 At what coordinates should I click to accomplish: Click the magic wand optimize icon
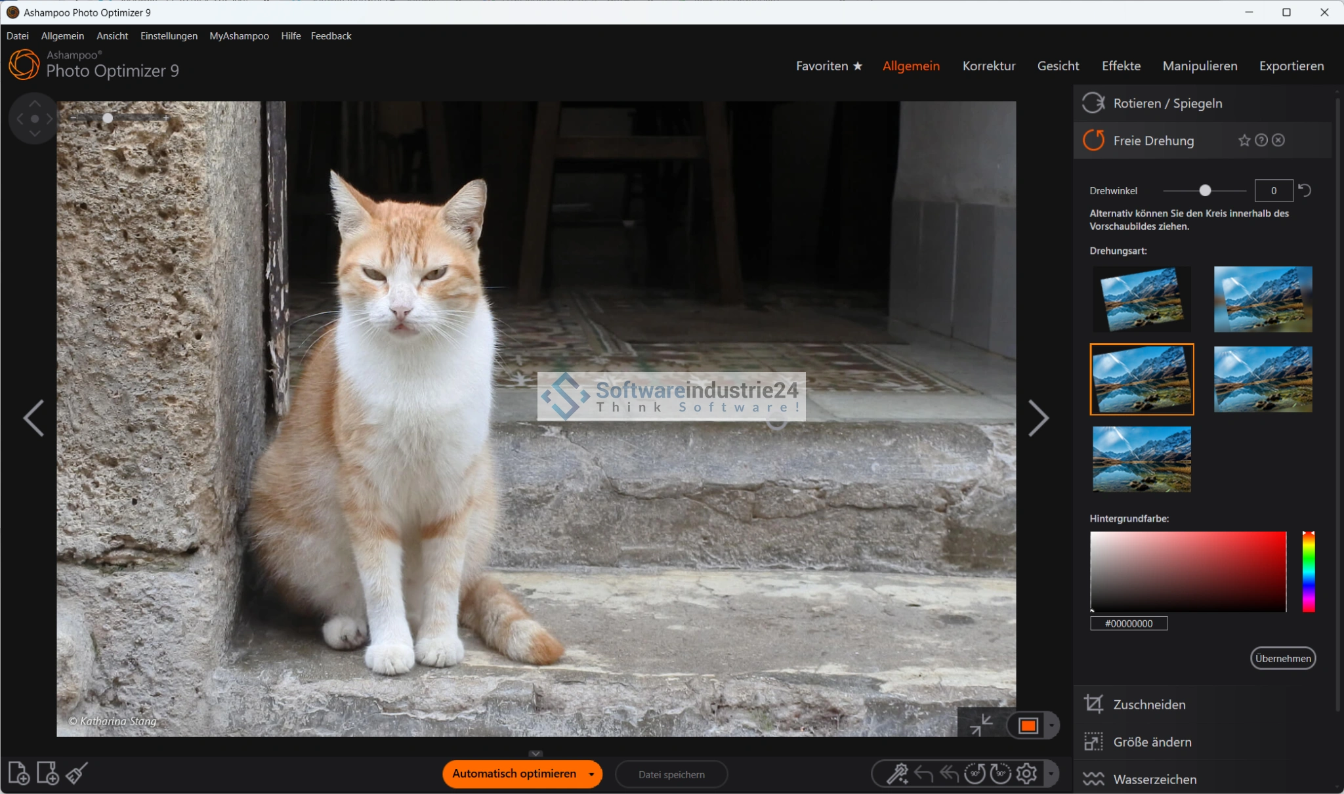896,774
